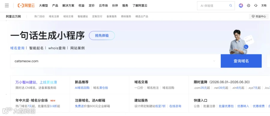Image resolution: width=270 pixels, height=116 pixels.
Task: Click the blue magnifier badge on illustration
Action: (246, 47)
